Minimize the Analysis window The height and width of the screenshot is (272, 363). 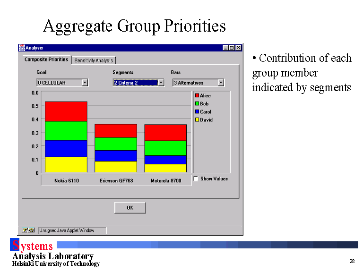(x=225, y=48)
